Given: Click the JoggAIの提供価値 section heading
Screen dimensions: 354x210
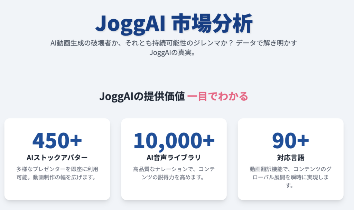Looking at the screenshot, I should (142, 96).
